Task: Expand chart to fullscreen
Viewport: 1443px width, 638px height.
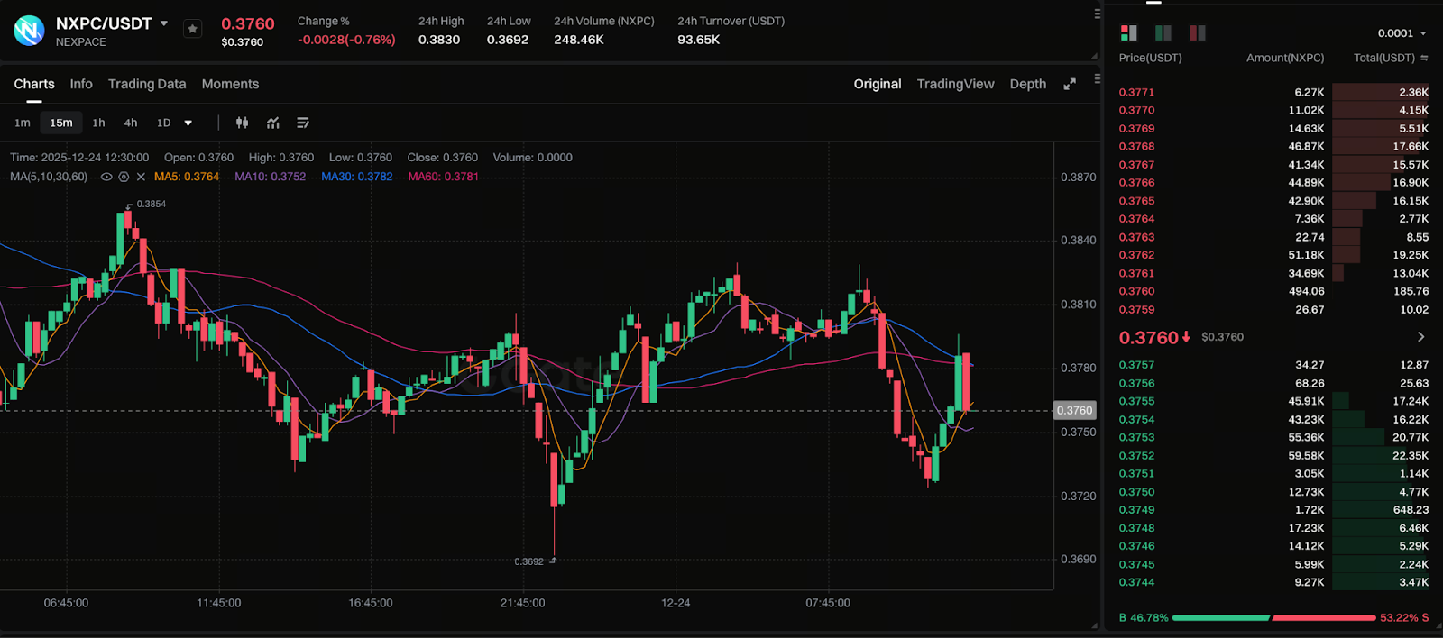Action: coord(1070,84)
